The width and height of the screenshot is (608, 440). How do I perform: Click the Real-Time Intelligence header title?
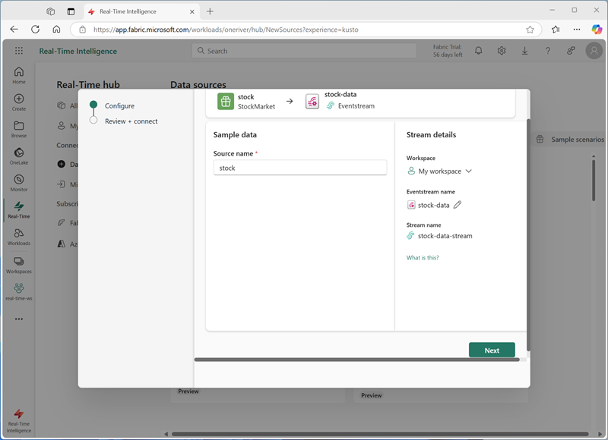click(78, 51)
